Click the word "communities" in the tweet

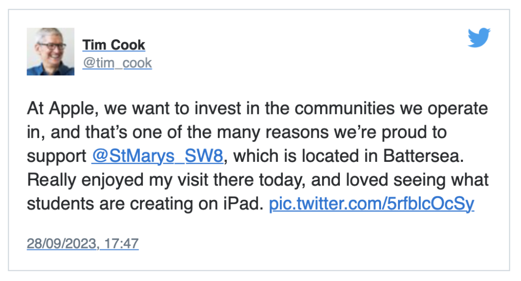(344, 108)
